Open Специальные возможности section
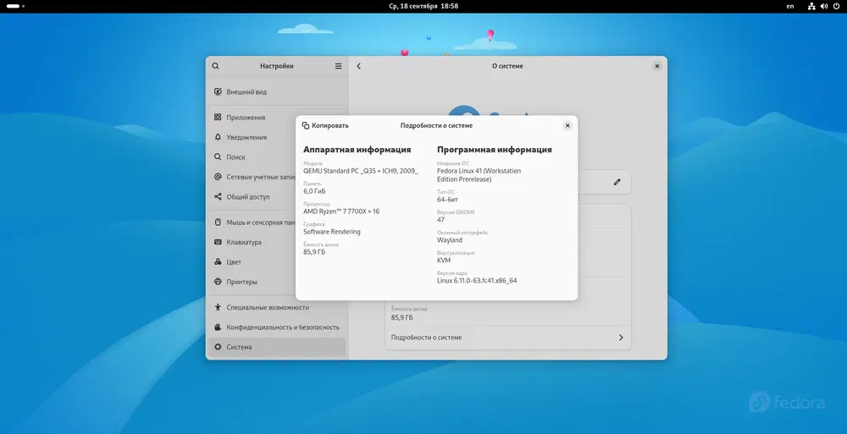 pos(277,307)
